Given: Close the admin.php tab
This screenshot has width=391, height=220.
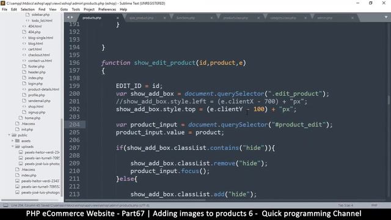Looking at the screenshot, I should tap(353, 18).
